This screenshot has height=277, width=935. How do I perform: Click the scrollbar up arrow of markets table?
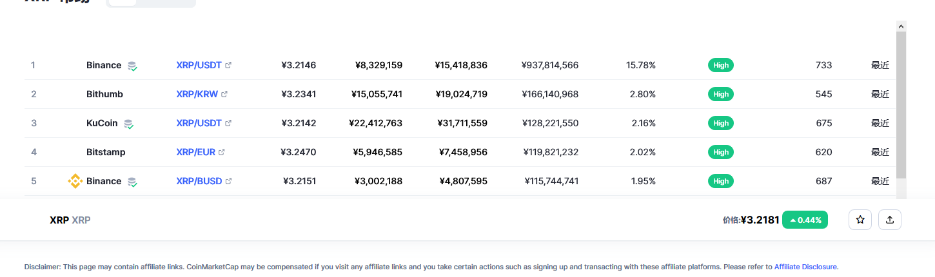(x=901, y=26)
